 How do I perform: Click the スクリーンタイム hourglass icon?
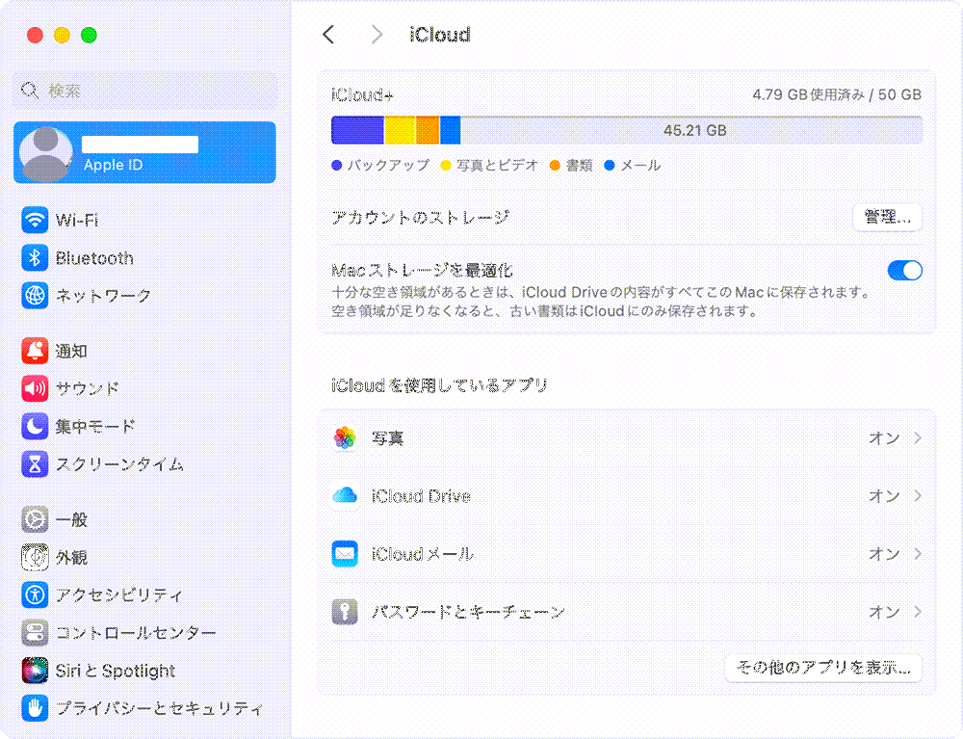click(x=35, y=463)
